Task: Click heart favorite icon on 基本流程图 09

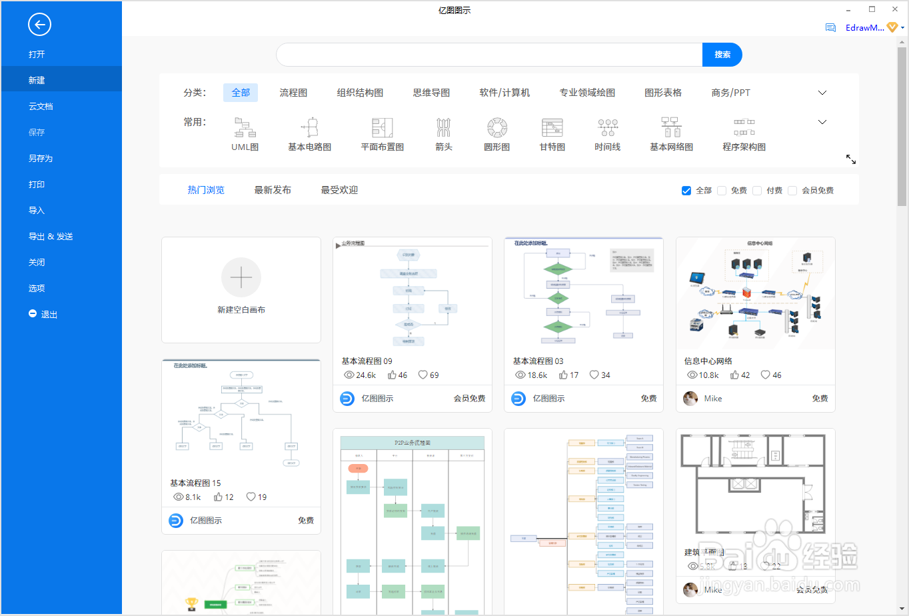Action: tap(423, 375)
